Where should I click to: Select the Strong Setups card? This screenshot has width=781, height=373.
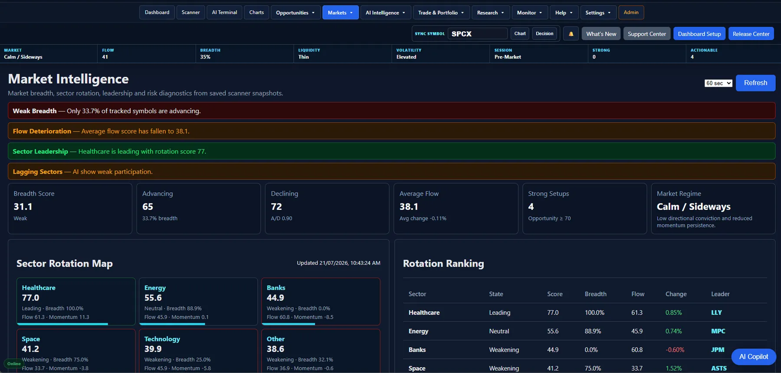pyautogui.click(x=584, y=209)
